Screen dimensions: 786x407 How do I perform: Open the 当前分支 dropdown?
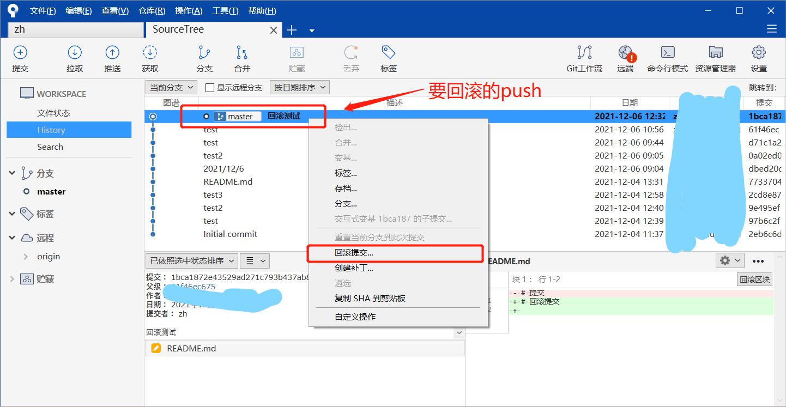click(x=172, y=87)
